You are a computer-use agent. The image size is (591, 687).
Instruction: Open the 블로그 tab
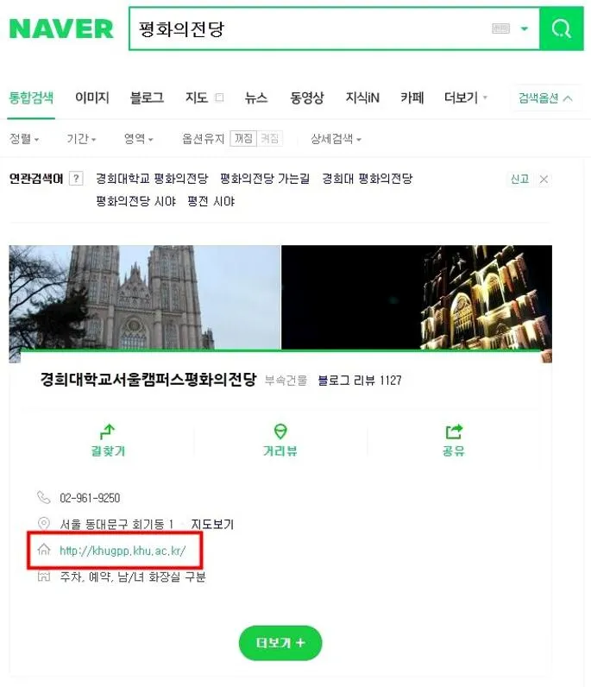click(x=147, y=98)
